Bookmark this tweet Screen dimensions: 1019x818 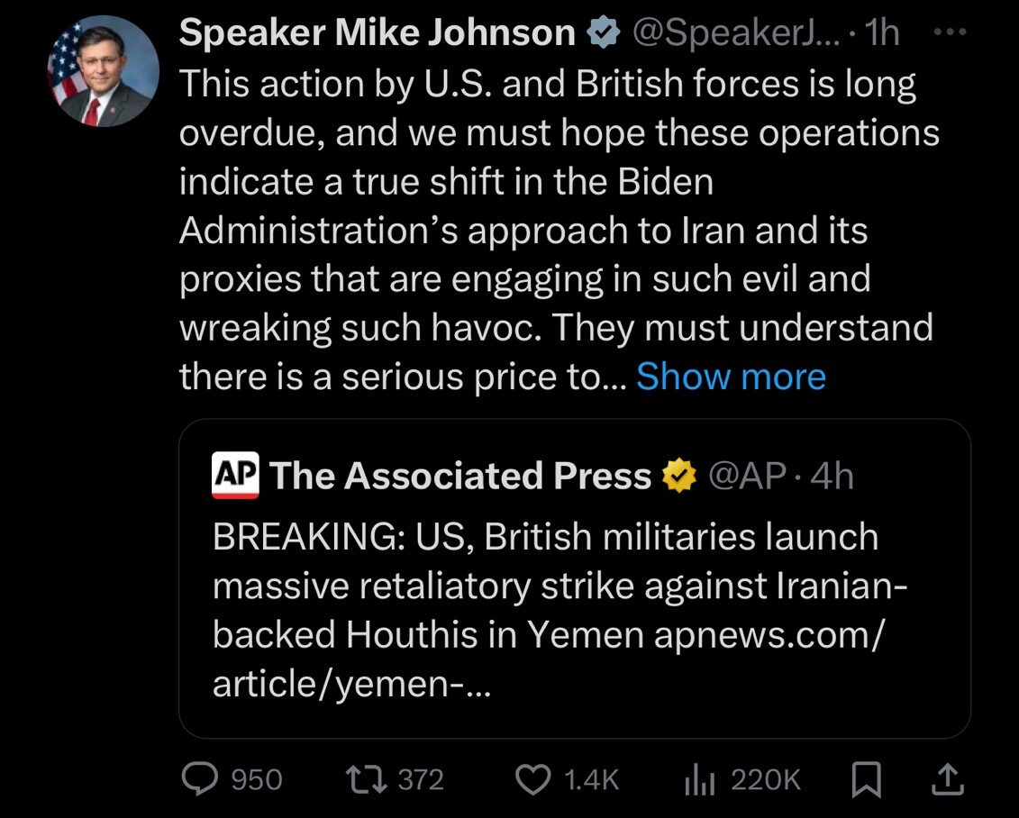coord(865,779)
